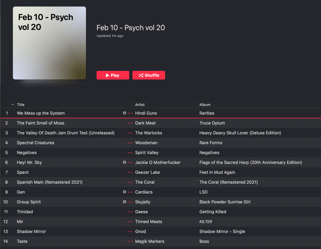Image resolution: width=321 pixels, height=249 pixels.
Task: Open the Getting Killed album link
Action: pos(213,212)
